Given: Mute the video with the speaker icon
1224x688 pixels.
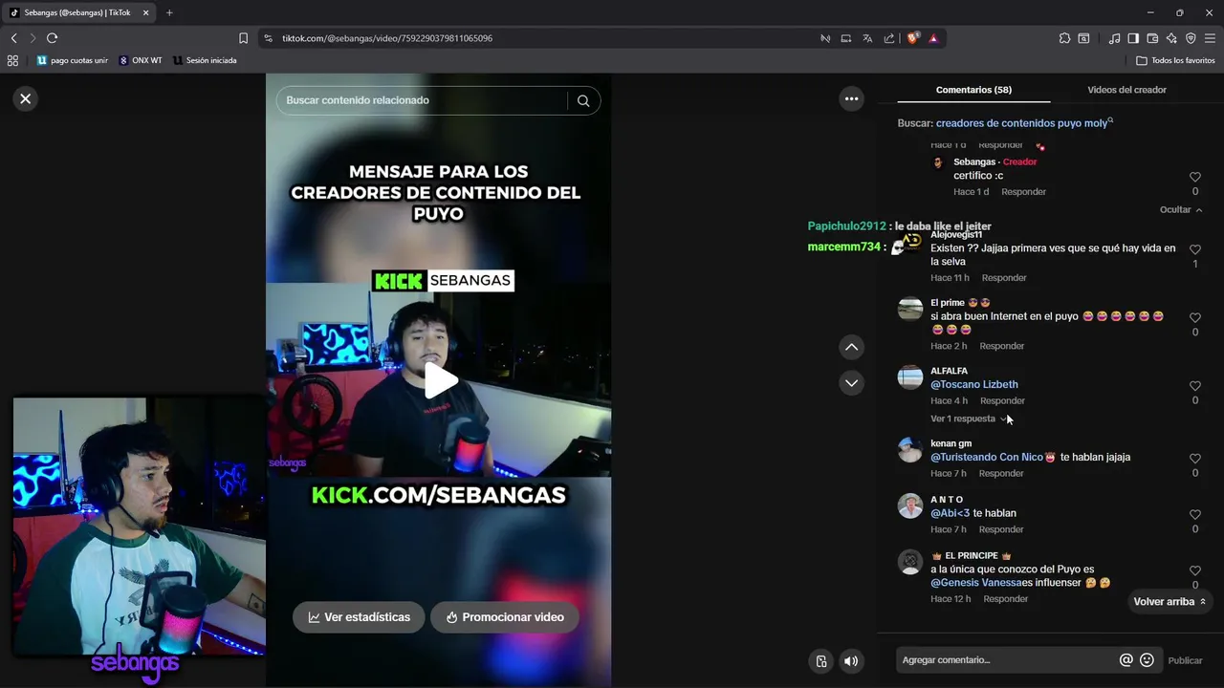Looking at the screenshot, I should click(x=851, y=661).
